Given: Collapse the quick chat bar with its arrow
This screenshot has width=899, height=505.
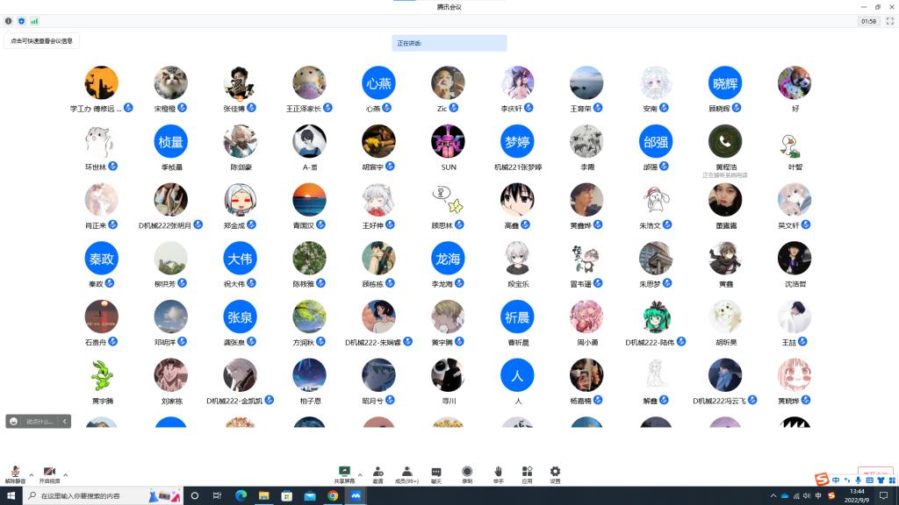Looking at the screenshot, I should [65, 422].
